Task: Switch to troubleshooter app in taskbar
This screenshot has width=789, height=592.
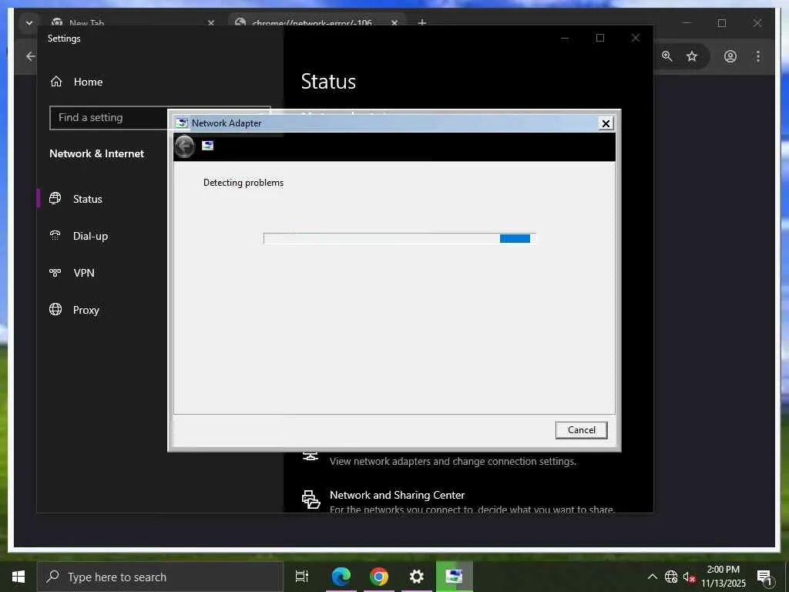Action: point(454,577)
